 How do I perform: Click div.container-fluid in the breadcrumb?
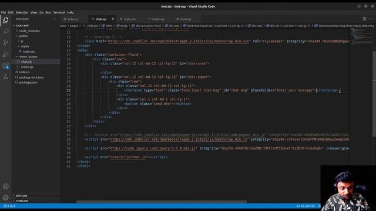tap(148, 26)
